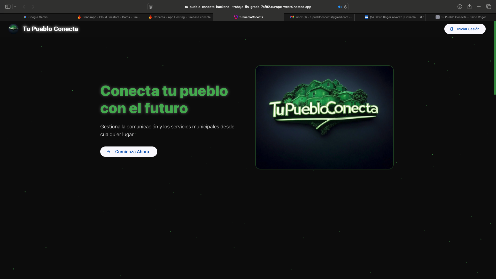The width and height of the screenshot is (496, 279).
Task: Click the Comienza Ahora button
Action: coord(128,152)
